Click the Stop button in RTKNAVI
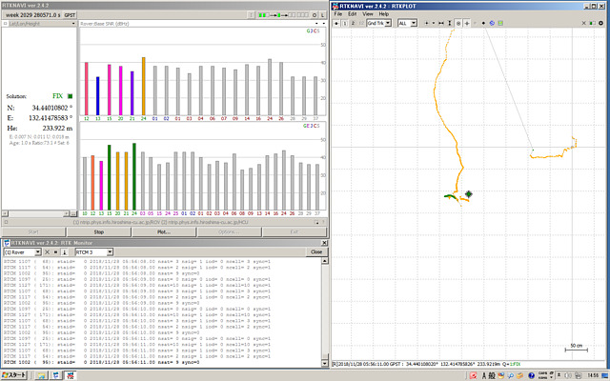The width and height of the screenshot is (610, 381). coord(99,232)
